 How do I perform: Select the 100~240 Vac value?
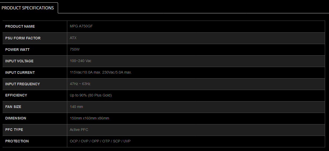point(81,61)
